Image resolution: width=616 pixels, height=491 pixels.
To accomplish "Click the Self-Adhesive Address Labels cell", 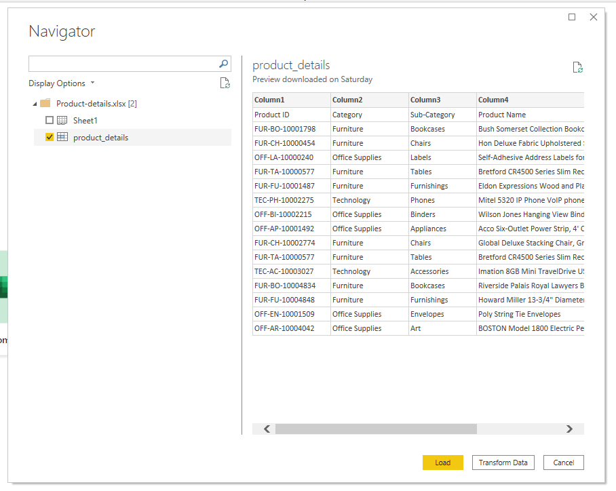I will point(531,157).
